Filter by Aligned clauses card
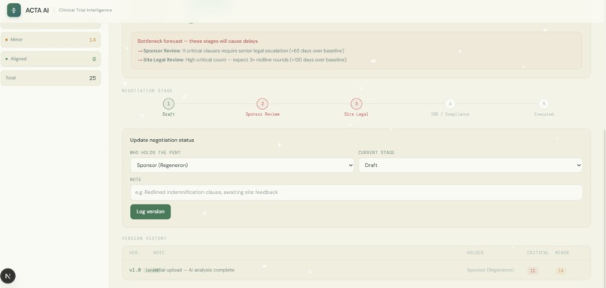The height and width of the screenshot is (288, 606). point(50,59)
